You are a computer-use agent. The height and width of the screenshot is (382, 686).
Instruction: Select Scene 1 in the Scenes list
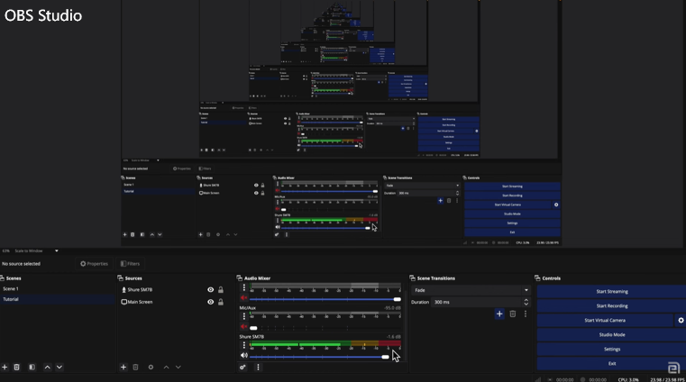(x=58, y=289)
